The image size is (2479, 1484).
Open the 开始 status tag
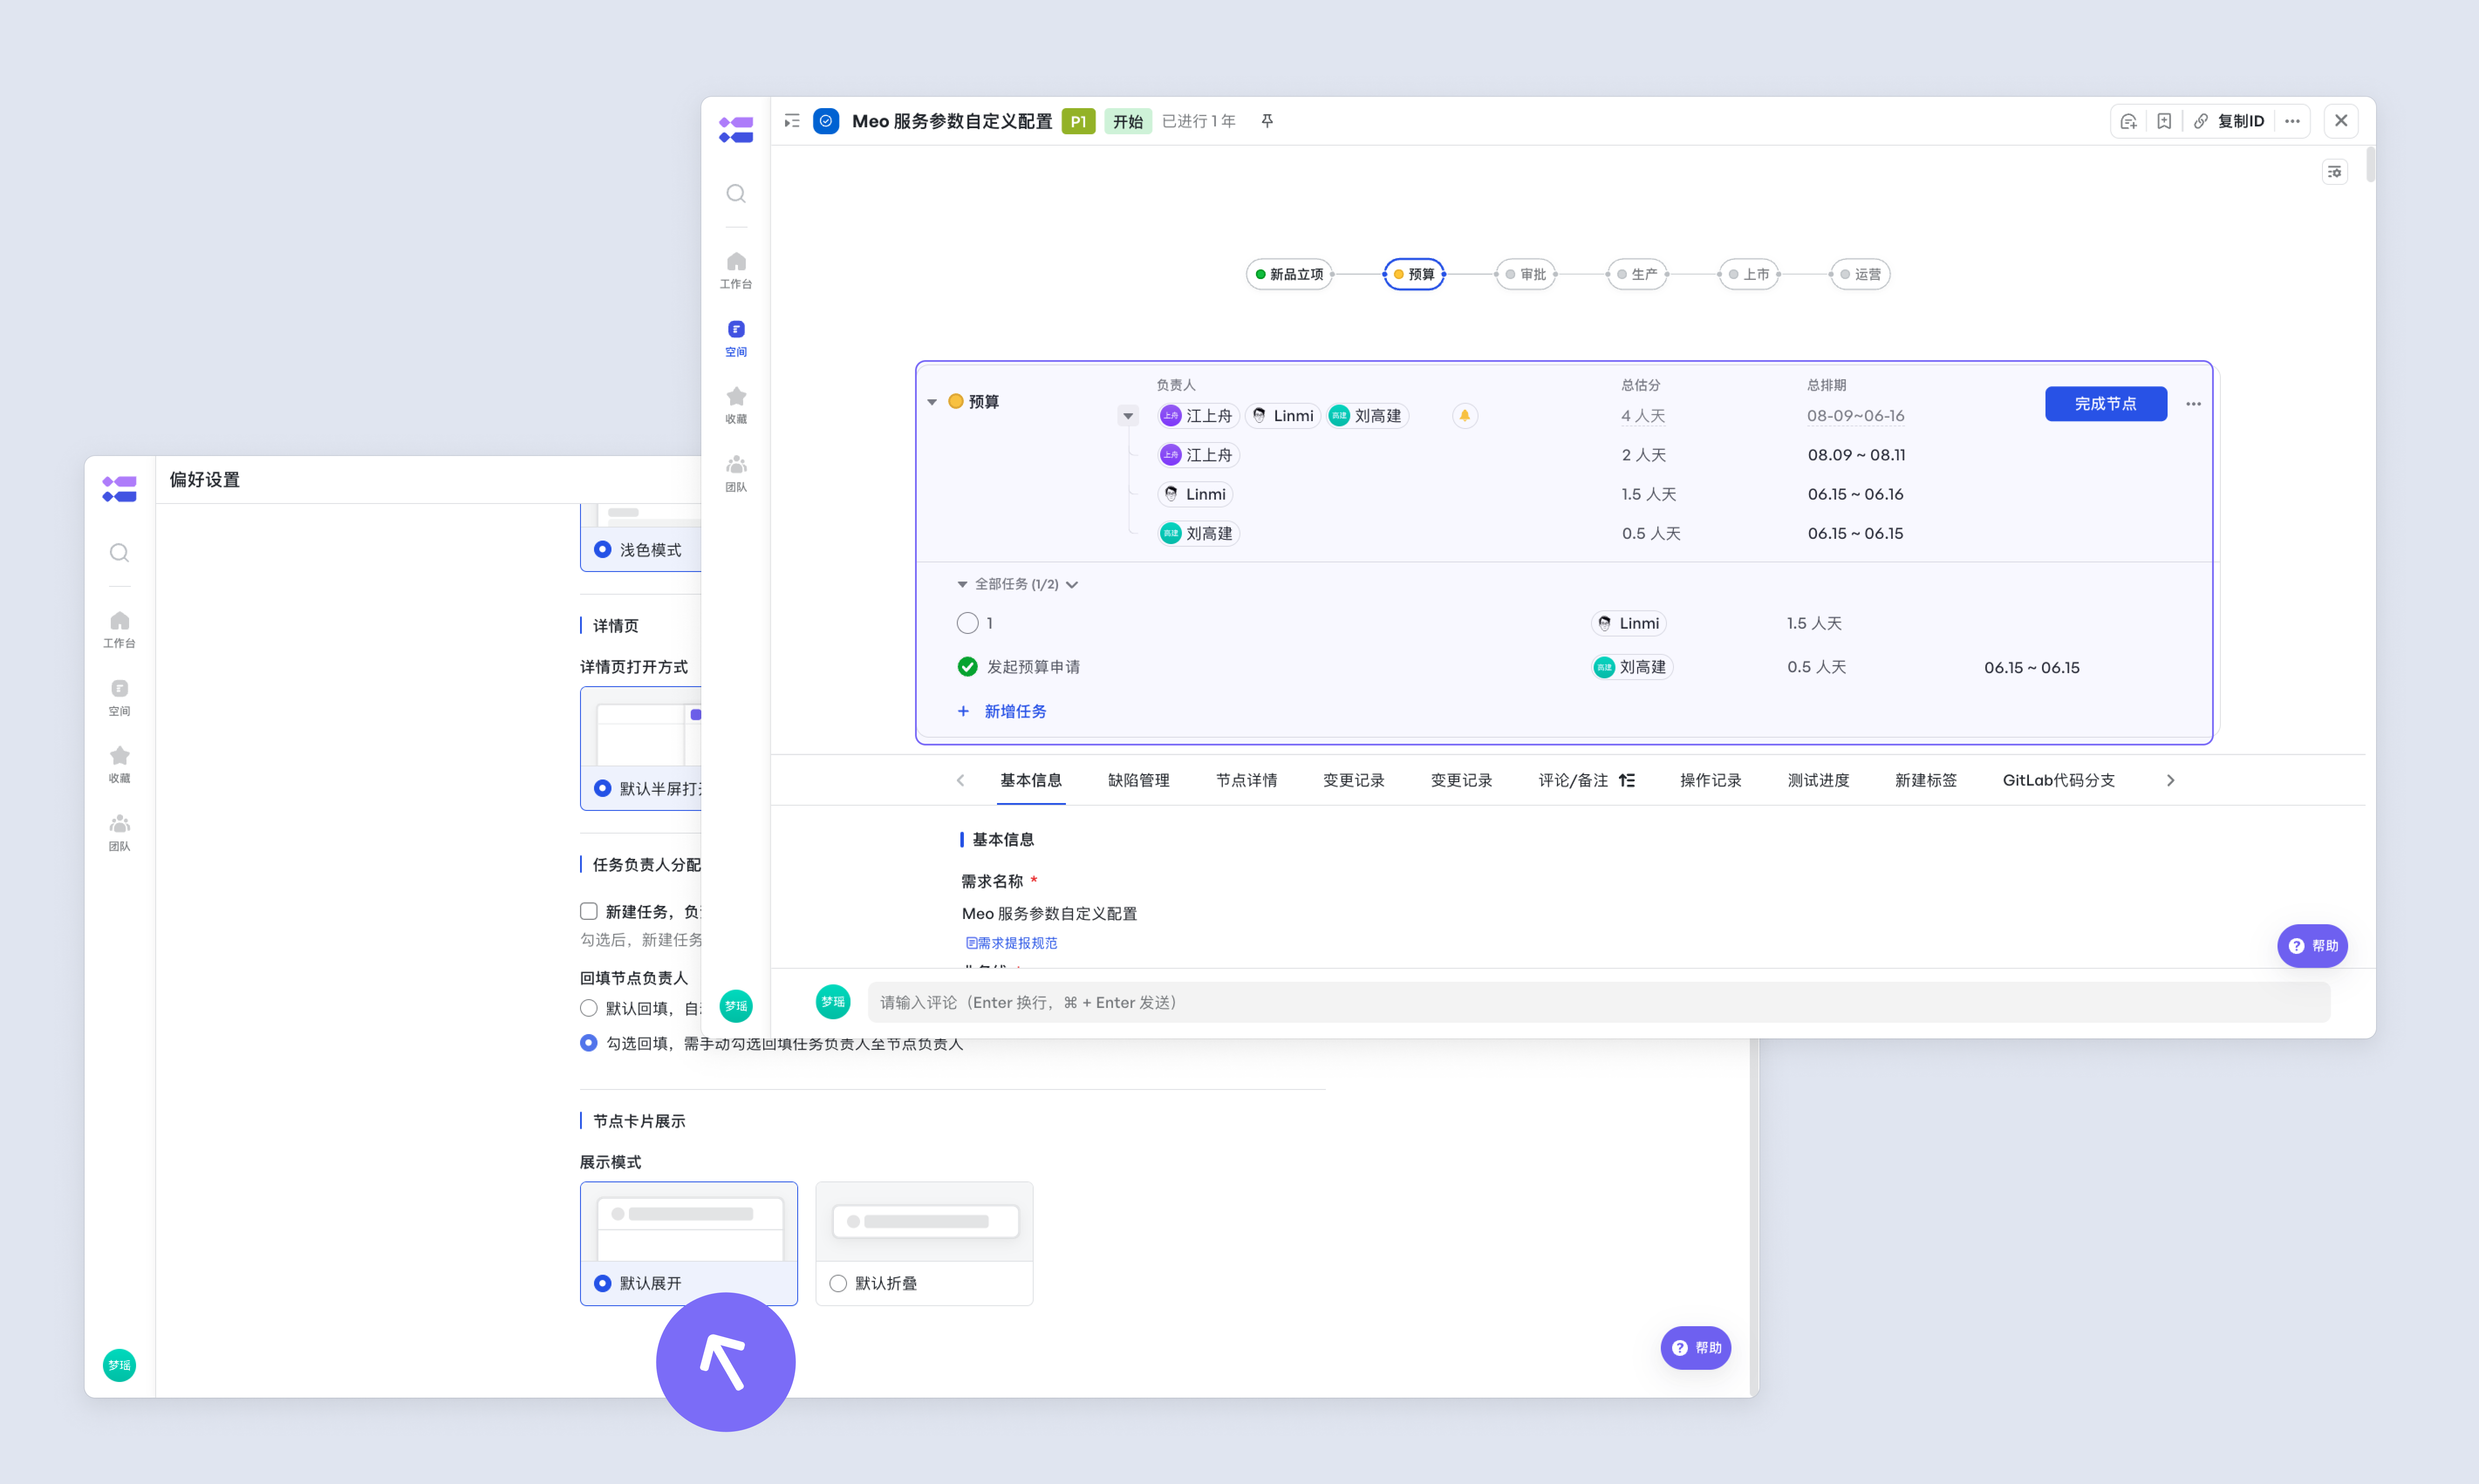pos(1127,121)
